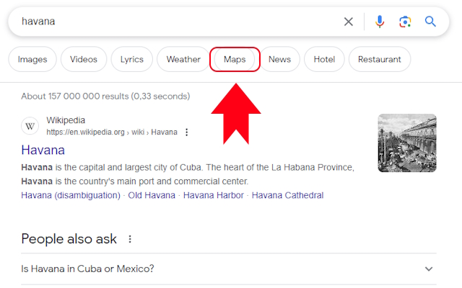Open the Old Havana sublink

[152, 195]
